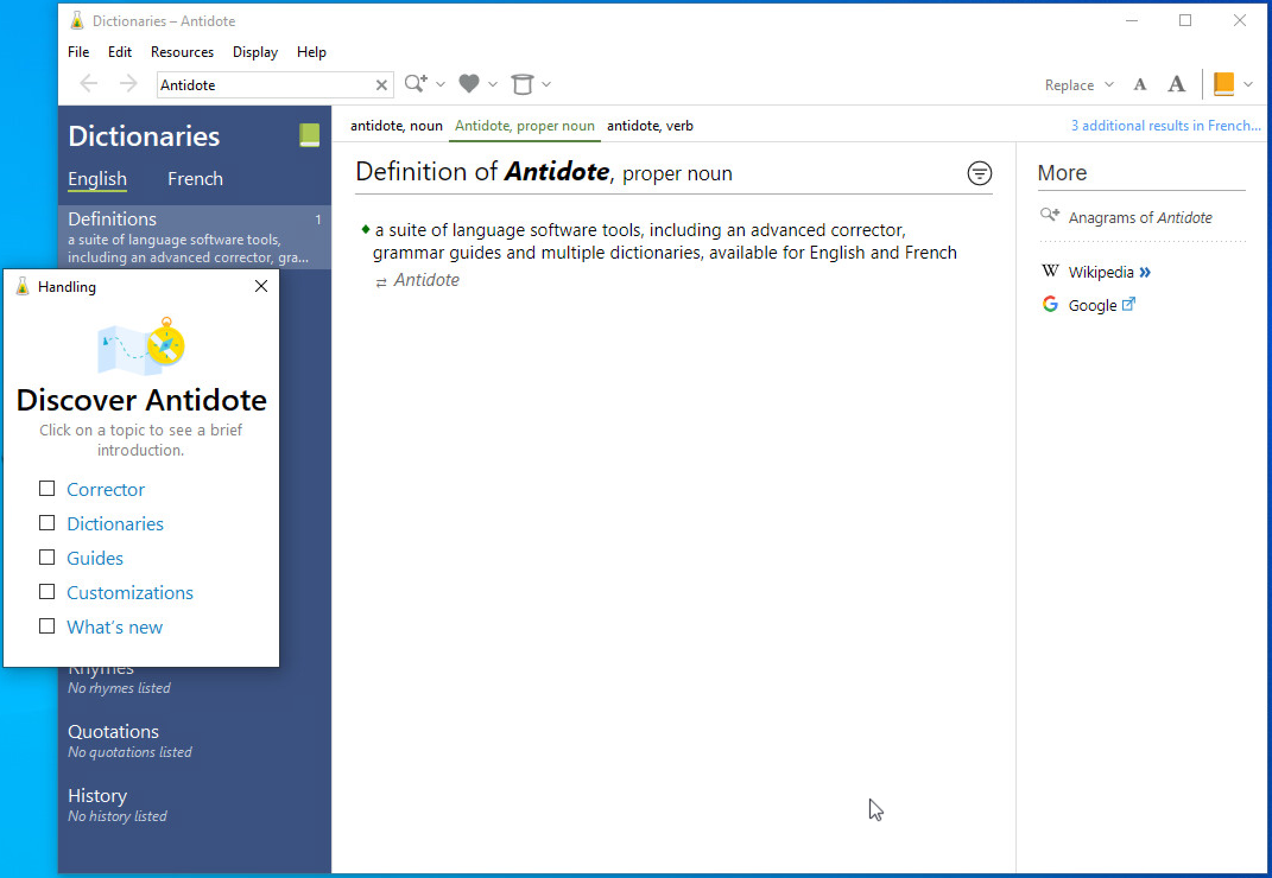Open the Resources menu

click(x=182, y=52)
